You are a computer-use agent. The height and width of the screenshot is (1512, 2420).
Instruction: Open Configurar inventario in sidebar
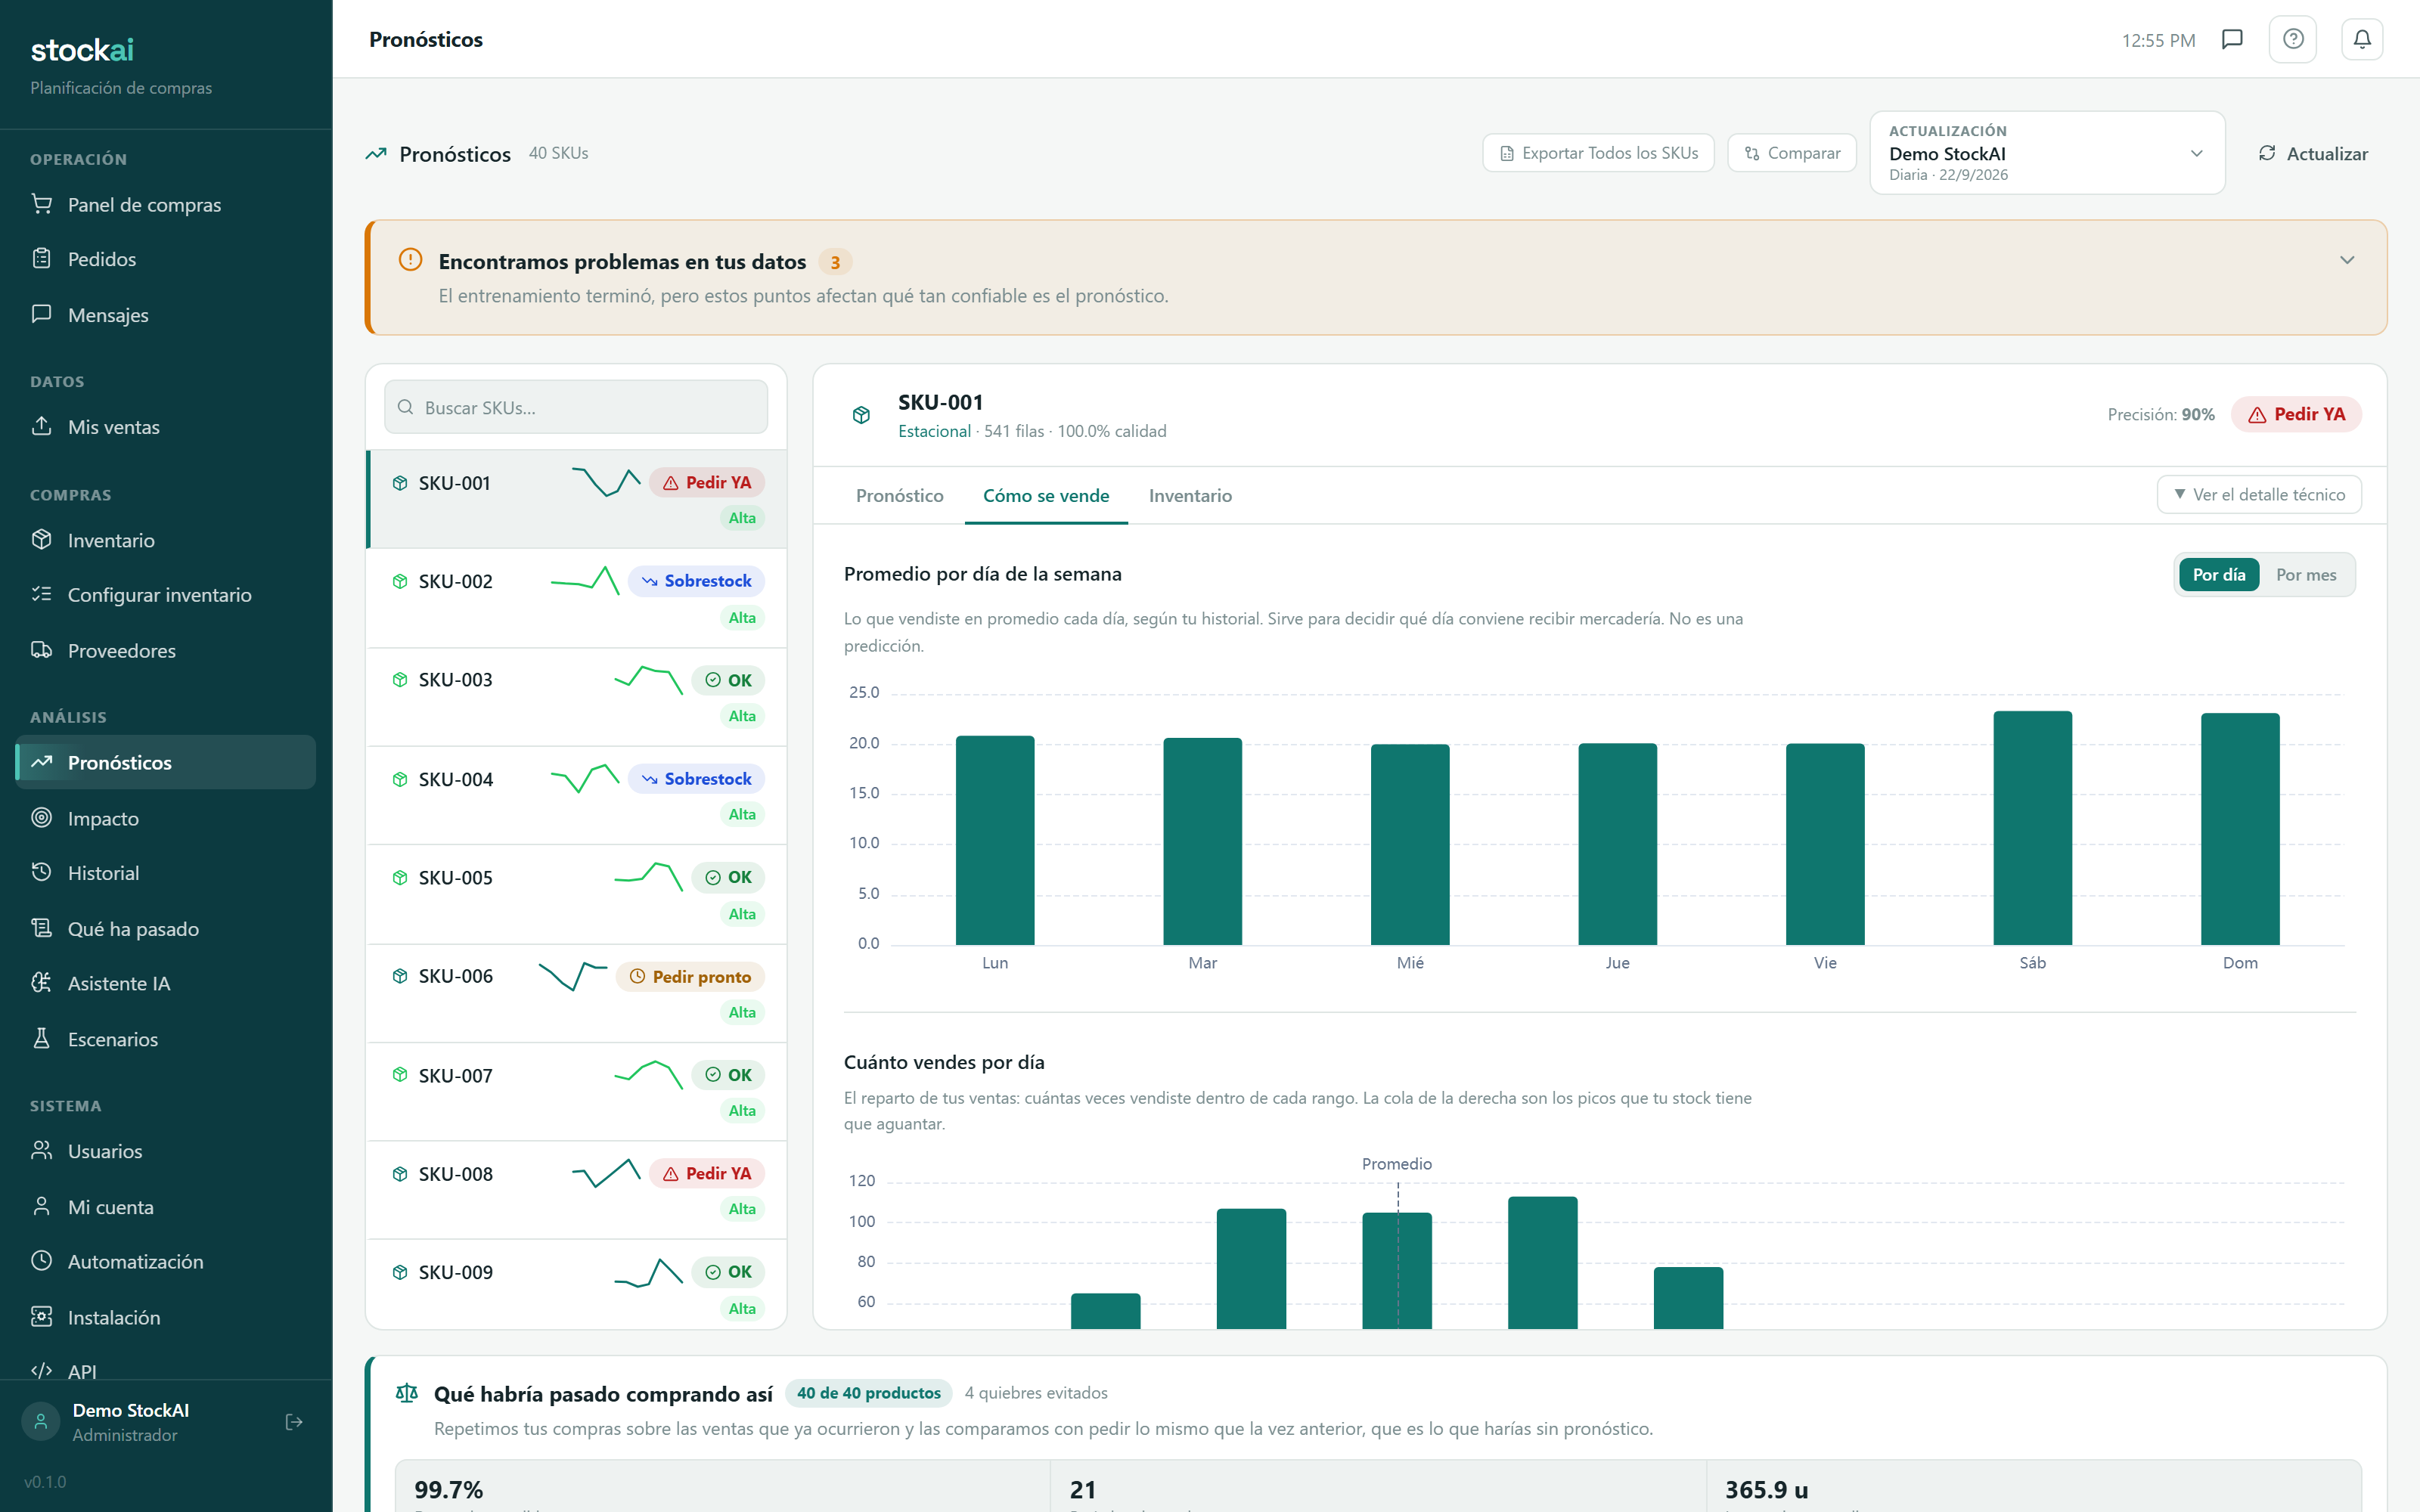[x=166, y=594]
